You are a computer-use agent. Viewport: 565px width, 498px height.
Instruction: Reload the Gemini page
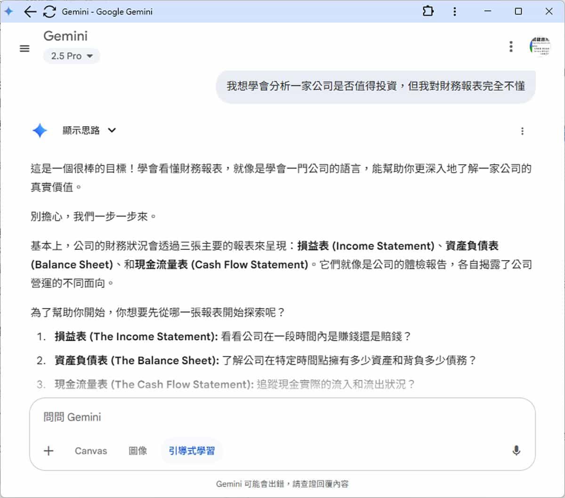(x=49, y=12)
